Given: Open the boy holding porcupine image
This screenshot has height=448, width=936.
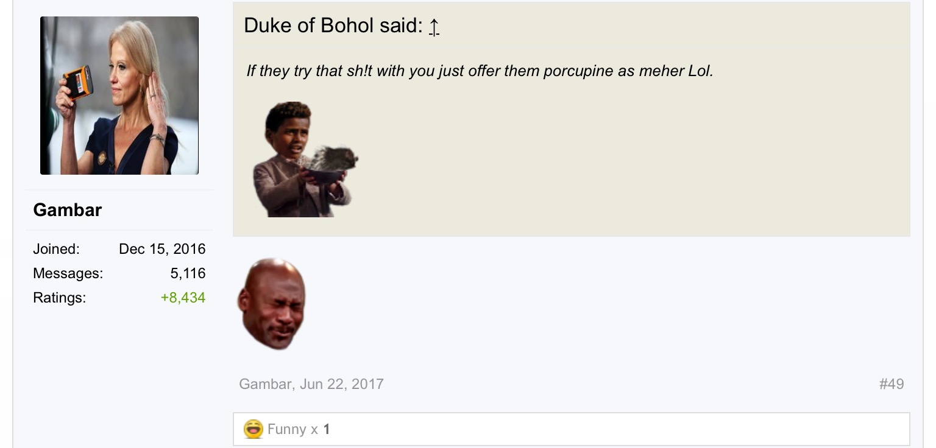Looking at the screenshot, I should [305, 159].
